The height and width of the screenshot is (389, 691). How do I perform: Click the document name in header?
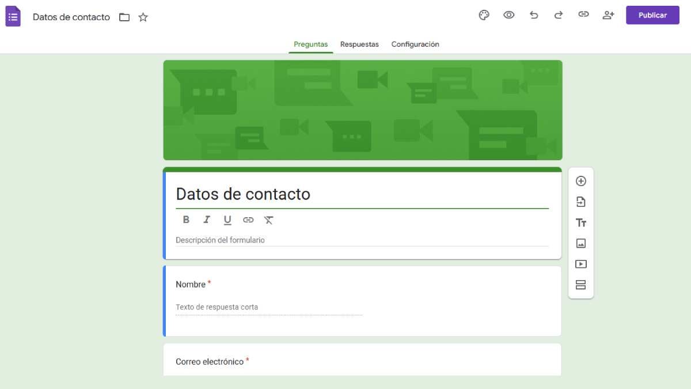[71, 17]
